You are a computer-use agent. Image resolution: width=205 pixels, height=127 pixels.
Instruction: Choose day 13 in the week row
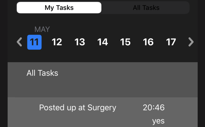tap(80, 42)
